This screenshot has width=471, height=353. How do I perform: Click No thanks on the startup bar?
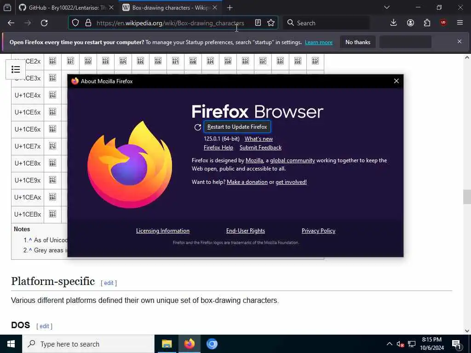pyautogui.click(x=358, y=42)
